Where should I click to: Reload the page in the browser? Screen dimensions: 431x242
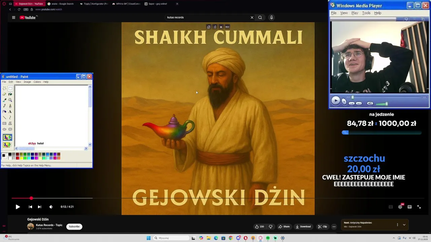click(19, 9)
